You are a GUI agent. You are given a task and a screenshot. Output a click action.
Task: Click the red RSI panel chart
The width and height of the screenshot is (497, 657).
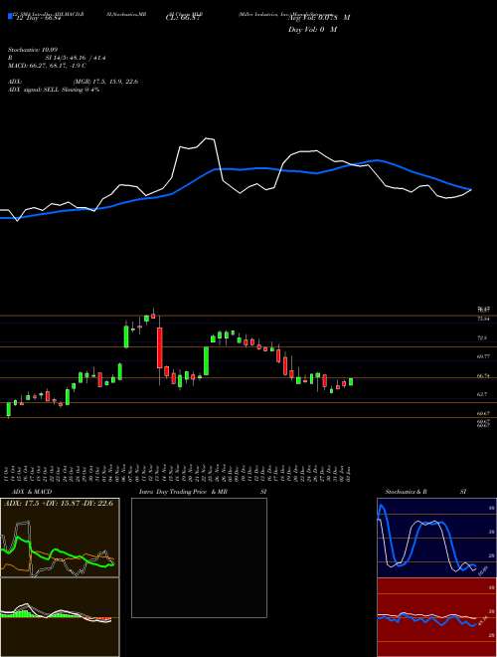pyautogui.click(x=436, y=617)
